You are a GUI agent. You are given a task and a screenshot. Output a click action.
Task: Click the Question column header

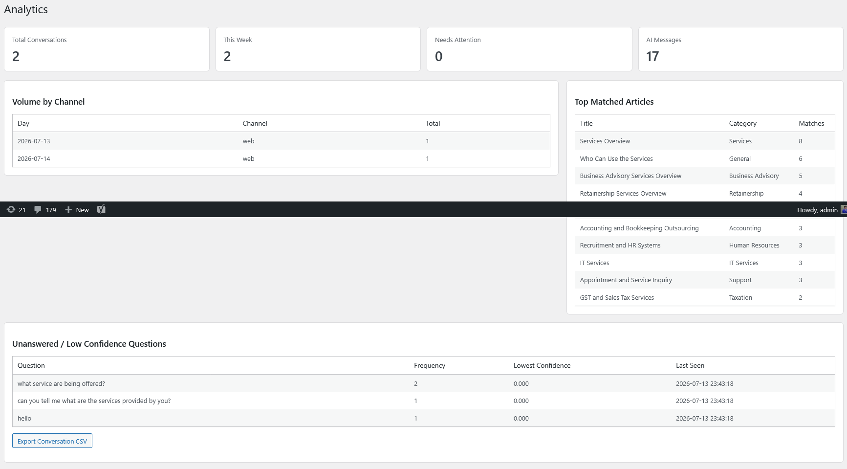pos(31,365)
